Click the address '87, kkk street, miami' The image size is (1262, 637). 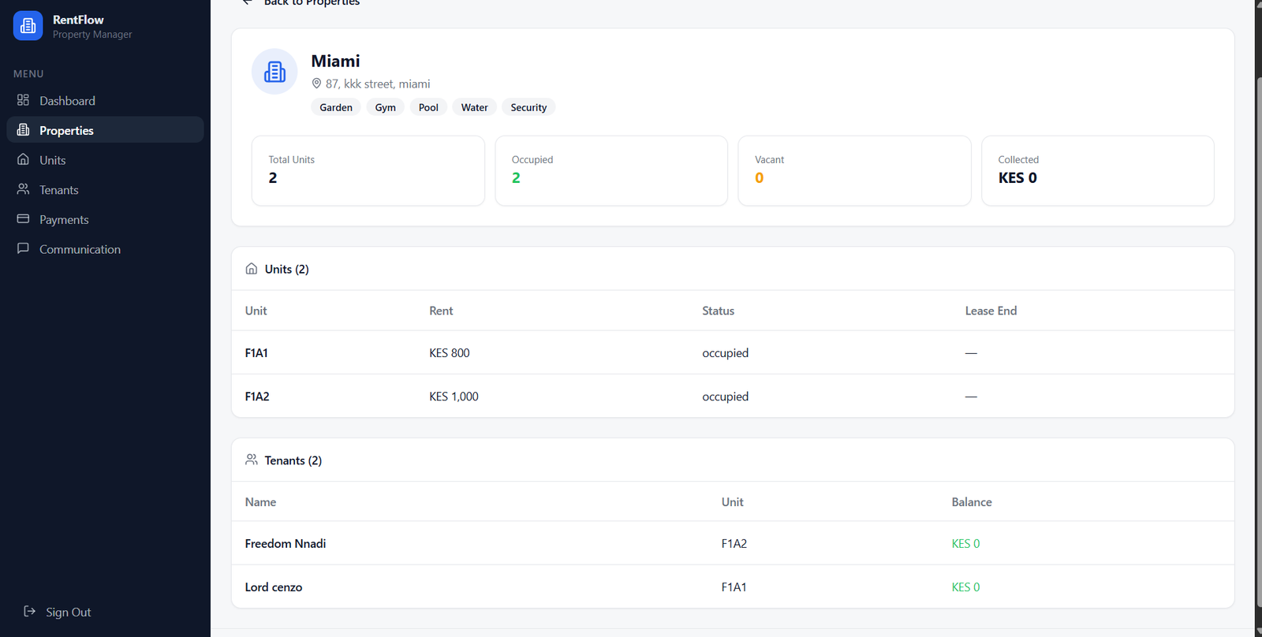tap(378, 84)
